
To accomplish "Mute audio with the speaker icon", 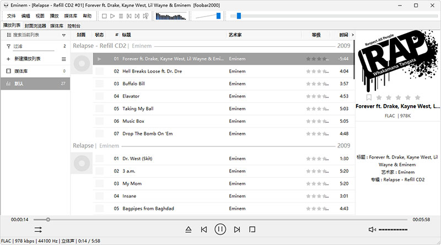I will [372, 229].
